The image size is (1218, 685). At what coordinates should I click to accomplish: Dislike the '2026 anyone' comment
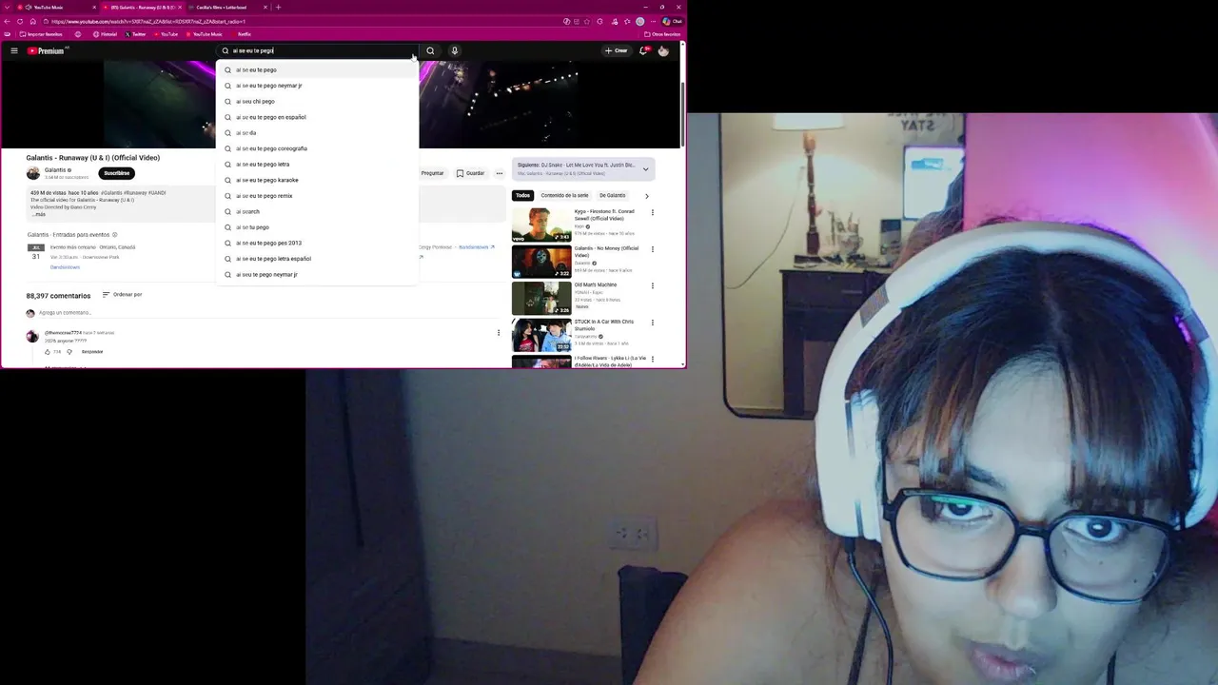pos(69,352)
